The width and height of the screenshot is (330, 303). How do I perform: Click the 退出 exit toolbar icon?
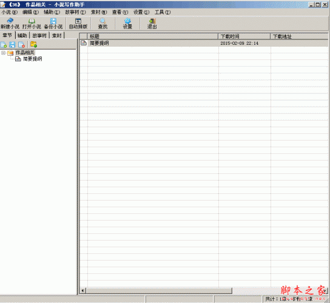click(152, 23)
